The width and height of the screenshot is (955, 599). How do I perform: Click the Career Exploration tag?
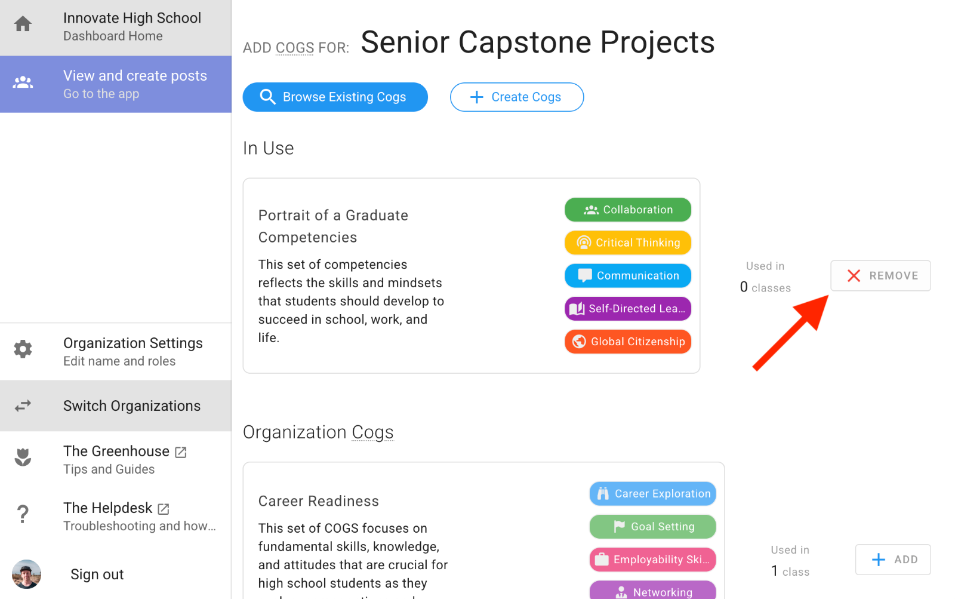(653, 494)
